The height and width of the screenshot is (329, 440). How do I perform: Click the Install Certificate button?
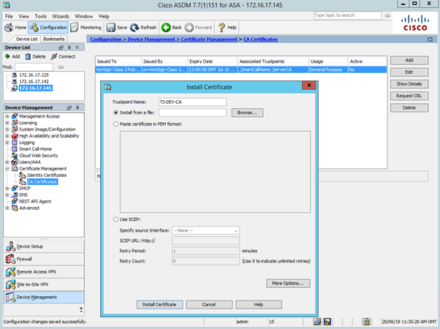click(160, 303)
